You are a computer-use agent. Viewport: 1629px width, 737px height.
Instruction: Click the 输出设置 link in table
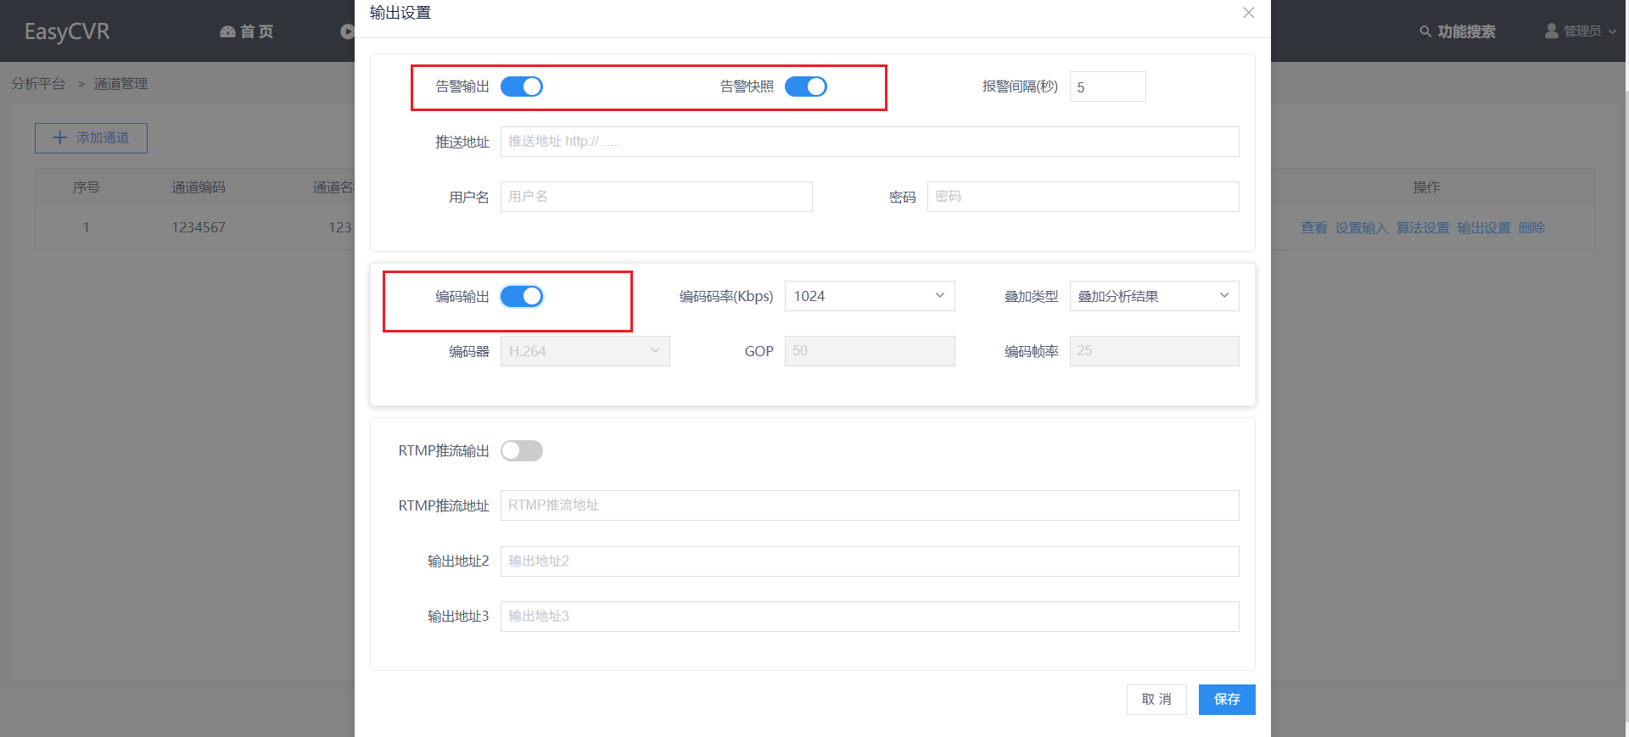[x=1483, y=228]
